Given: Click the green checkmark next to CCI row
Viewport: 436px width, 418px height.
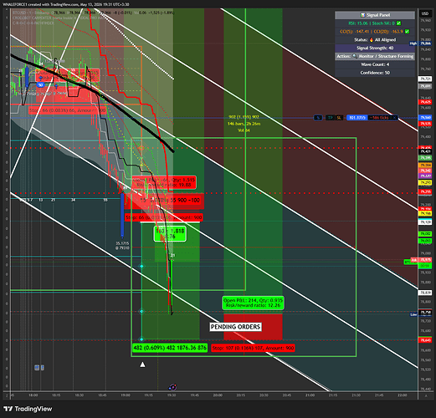Looking at the screenshot, I should (x=407, y=32).
